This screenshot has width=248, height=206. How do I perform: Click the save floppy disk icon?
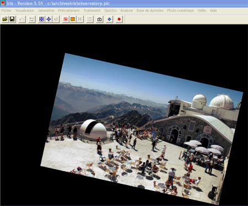(12, 19)
